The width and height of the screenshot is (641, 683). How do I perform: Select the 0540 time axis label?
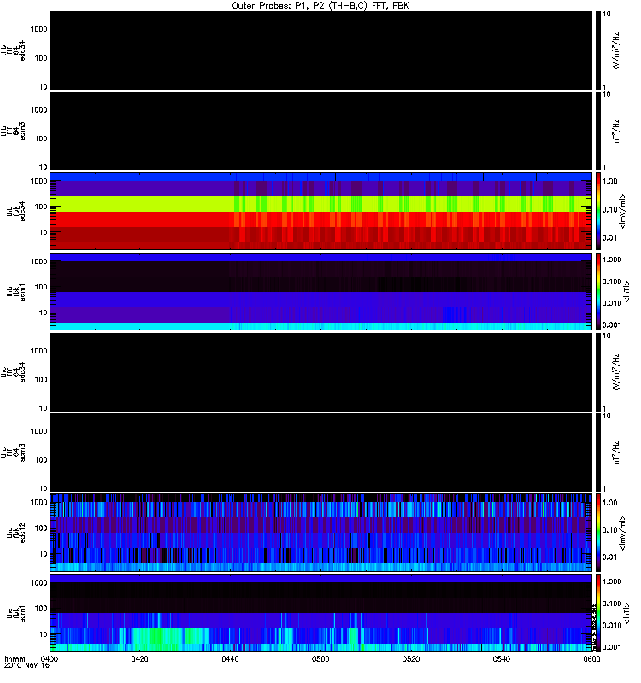(x=502, y=658)
